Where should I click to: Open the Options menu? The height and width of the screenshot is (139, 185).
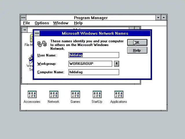(x=42, y=23)
